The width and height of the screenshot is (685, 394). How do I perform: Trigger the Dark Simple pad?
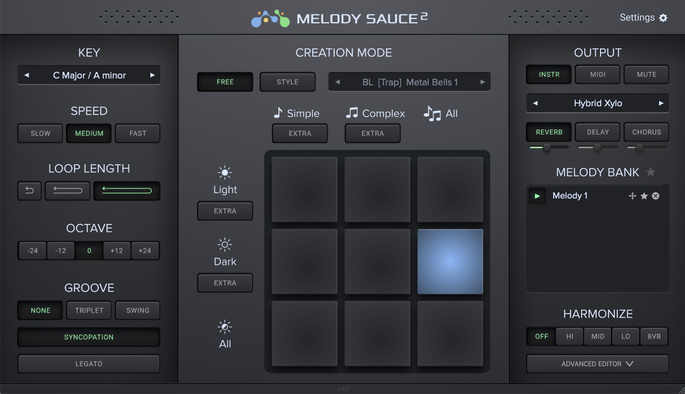304,261
